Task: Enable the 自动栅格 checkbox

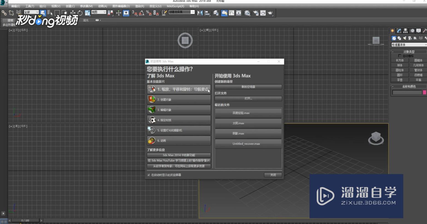Action: pyautogui.click(x=400, y=56)
